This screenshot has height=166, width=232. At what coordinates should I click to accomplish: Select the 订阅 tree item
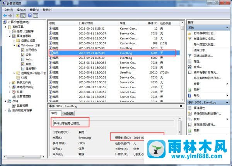(24, 78)
